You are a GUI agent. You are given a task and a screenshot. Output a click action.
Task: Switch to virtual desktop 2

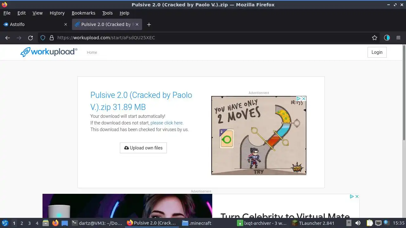(x=22, y=223)
